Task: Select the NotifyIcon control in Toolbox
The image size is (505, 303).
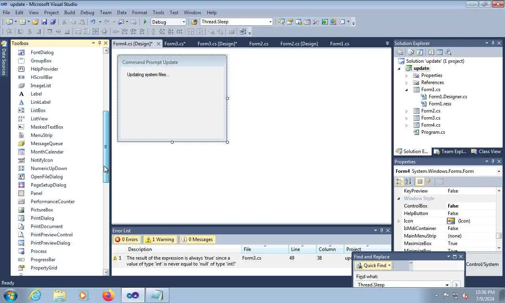Action: point(41,160)
